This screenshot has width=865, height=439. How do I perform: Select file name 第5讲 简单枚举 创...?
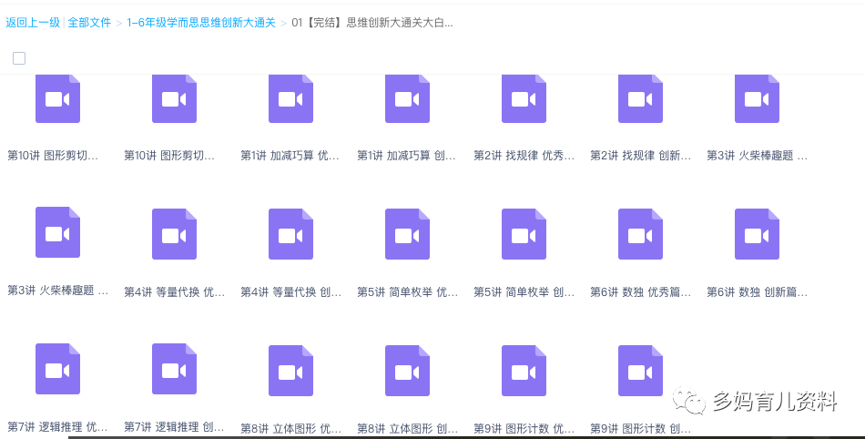524,292
